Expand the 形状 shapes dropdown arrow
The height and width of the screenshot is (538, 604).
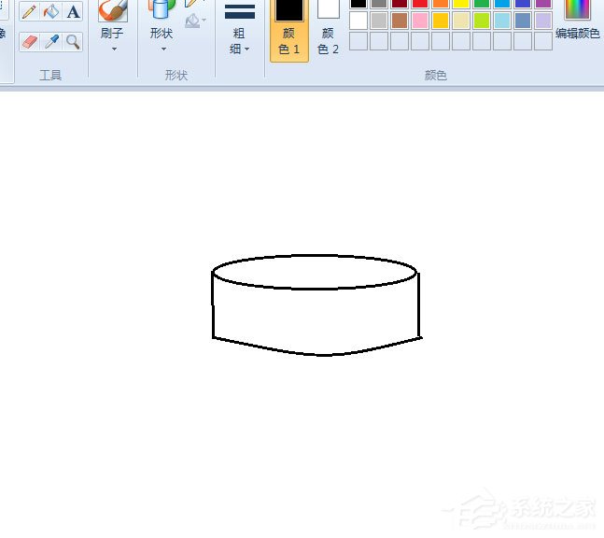tap(163, 50)
